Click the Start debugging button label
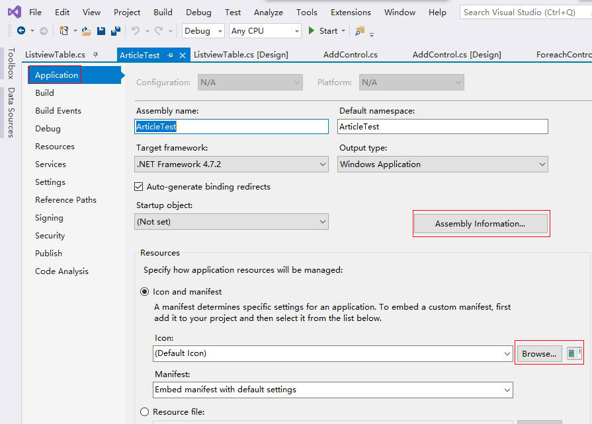This screenshot has height=424, width=592. coord(328,31)
